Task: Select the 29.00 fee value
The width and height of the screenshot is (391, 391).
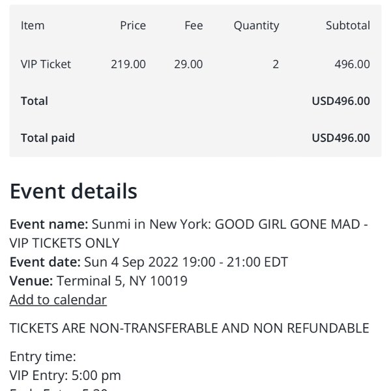Action: tap(188, 64)
